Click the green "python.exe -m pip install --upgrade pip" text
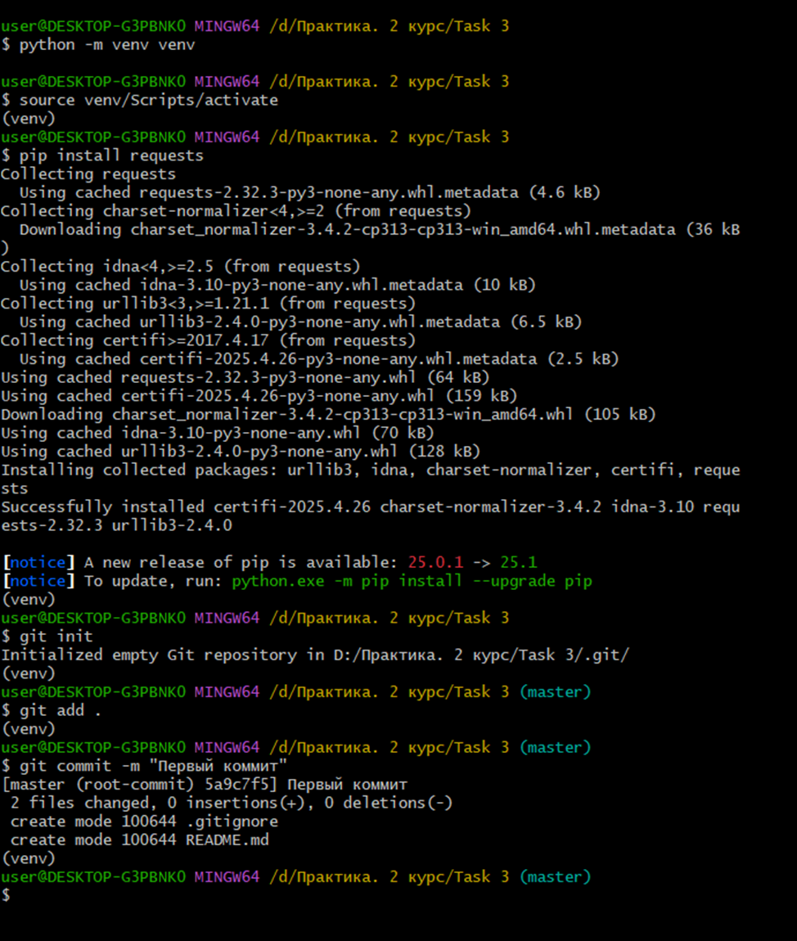797x941 pixels. (412, 582)
